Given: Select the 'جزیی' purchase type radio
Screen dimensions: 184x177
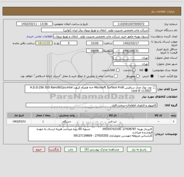Looking at the screenshot, I should point(152,76).
